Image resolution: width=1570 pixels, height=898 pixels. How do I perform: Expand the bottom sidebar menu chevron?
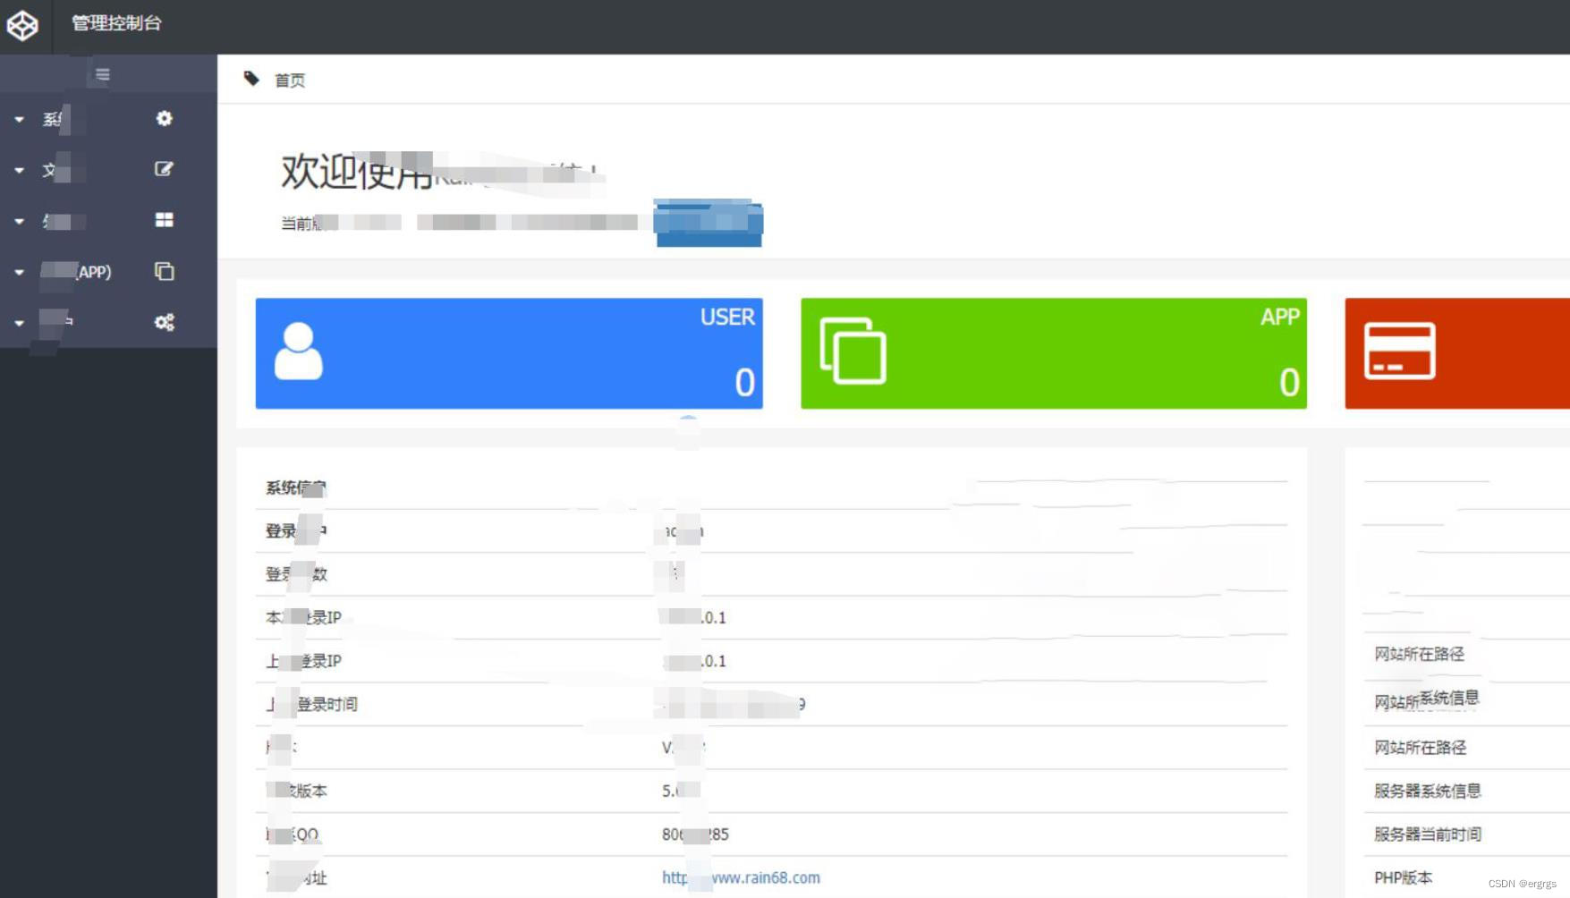tap(19, 323)
